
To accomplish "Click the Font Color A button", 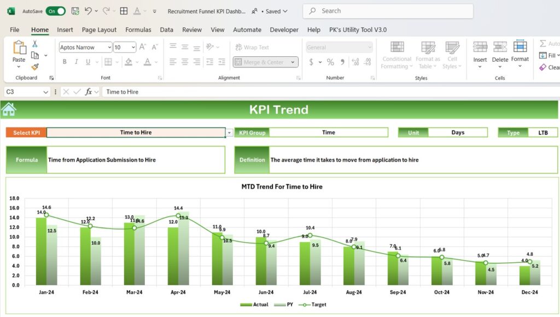I will pos(147,62).
